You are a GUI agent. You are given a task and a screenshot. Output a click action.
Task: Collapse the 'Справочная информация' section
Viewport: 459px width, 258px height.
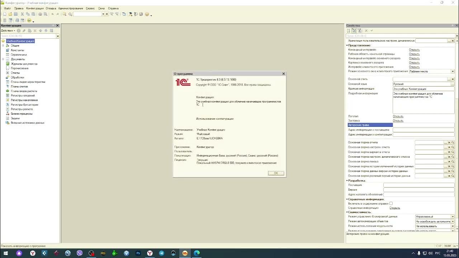[x=347, y=199]
